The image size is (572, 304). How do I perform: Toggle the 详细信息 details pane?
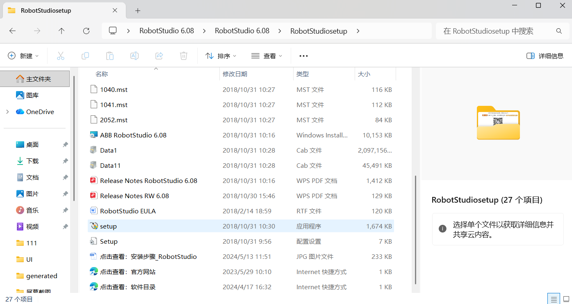[x=545, y=56]
